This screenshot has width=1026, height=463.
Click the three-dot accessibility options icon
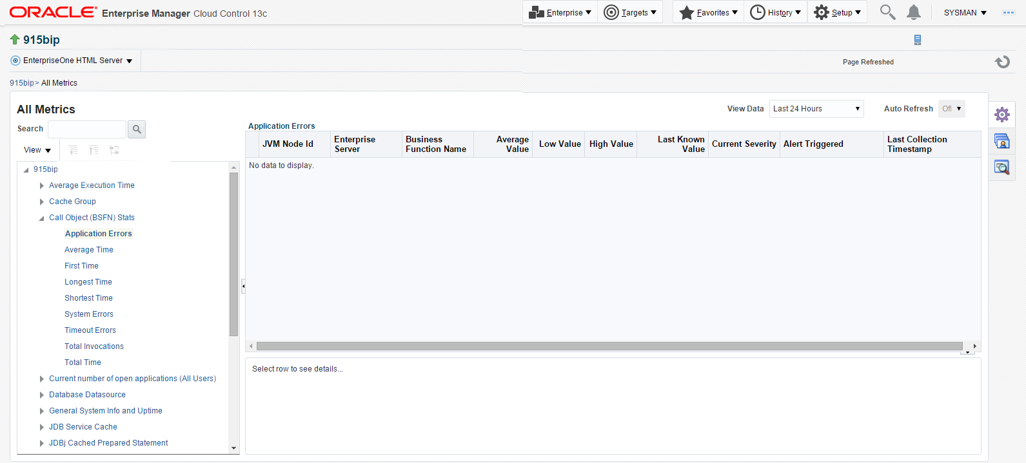[x=1009, y=12]
